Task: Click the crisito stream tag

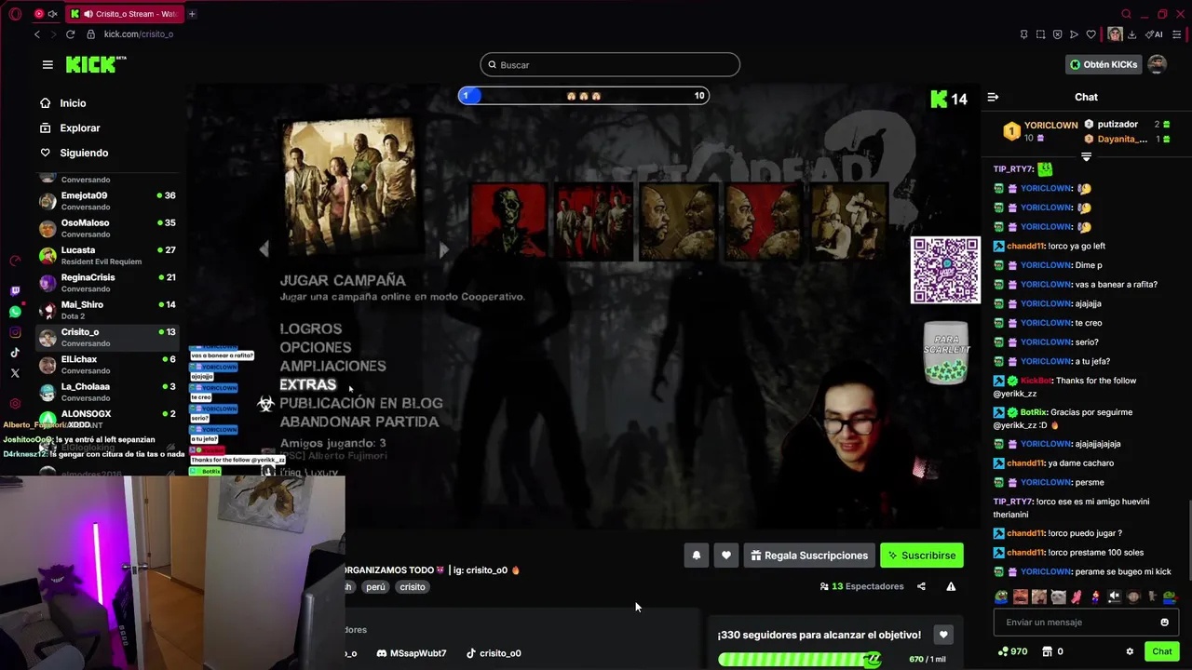Action: click(413, 587)
